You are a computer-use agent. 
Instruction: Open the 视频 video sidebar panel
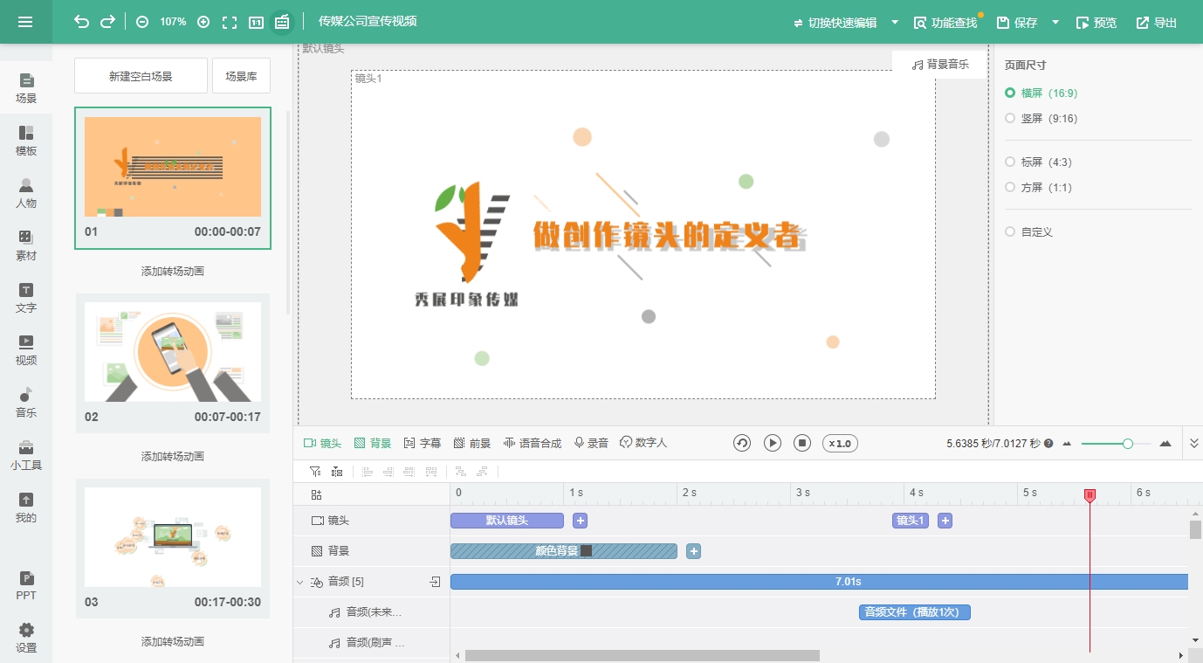pos(26,350)
